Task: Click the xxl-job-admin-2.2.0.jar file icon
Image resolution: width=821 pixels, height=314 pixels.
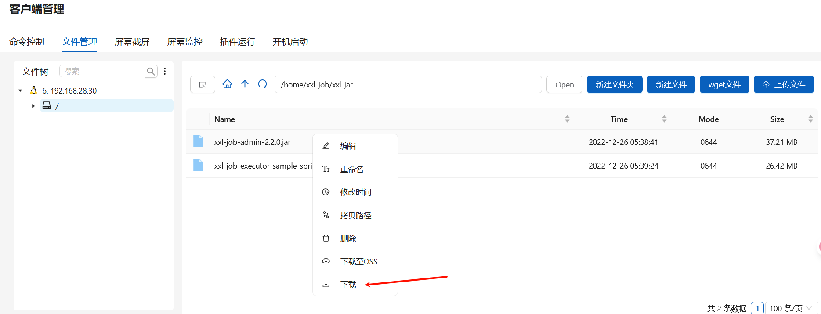Action: (x=198, y=141)
